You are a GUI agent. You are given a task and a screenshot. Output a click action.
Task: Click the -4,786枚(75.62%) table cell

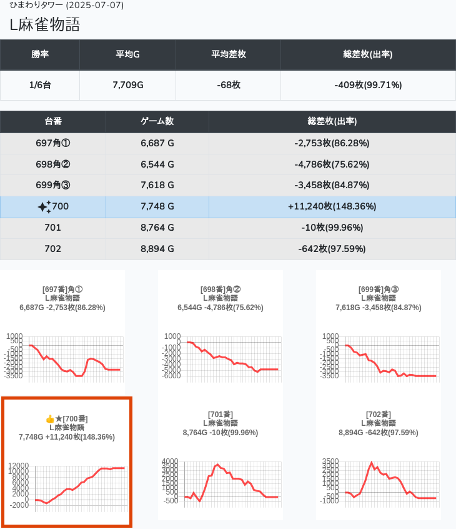point(332,164)
